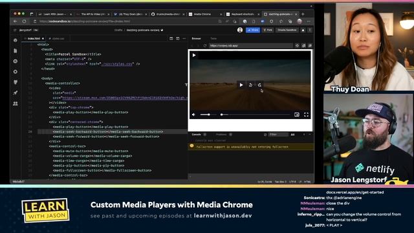Click the console Filter input field

[x=278, y=135]
